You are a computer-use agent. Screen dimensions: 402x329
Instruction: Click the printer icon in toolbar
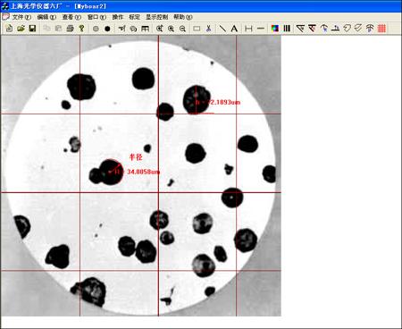70,29
